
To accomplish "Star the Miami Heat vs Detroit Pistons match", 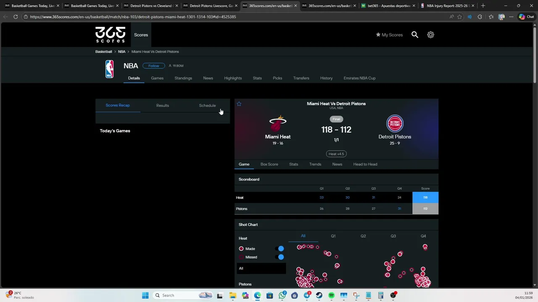I will click(x=239, y=104).
